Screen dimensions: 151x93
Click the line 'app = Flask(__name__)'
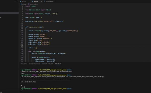pos(33,18)
